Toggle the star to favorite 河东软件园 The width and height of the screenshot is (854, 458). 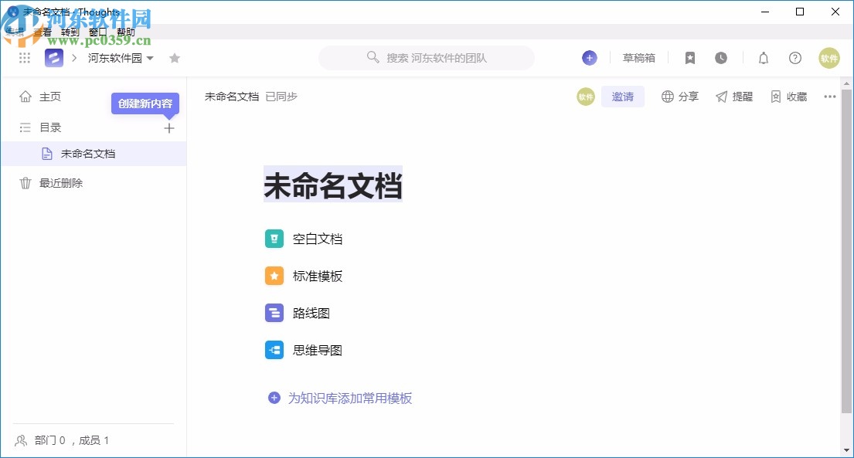[175, 57]
